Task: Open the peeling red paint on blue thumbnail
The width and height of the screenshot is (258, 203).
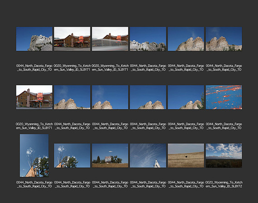Action: click(x=224, y=97)
